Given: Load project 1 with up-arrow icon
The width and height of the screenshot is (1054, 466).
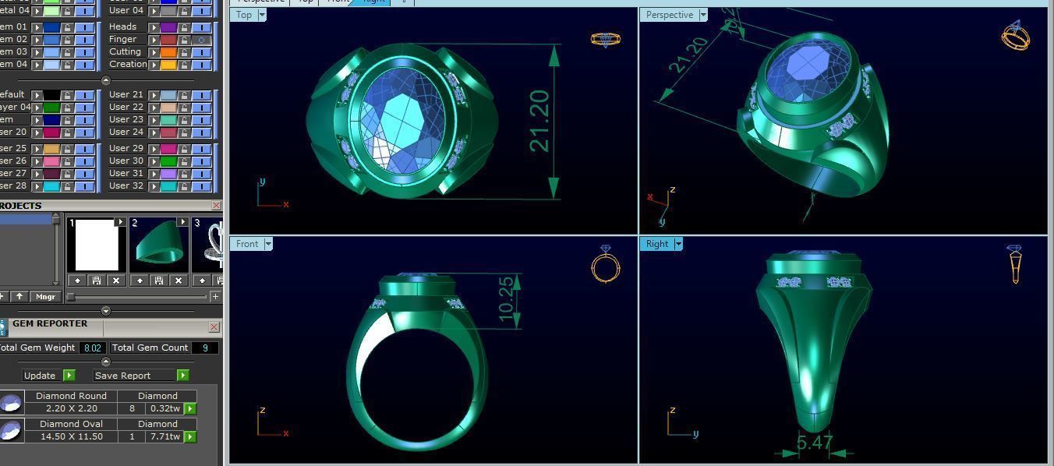Looking at the screenshot, I should click(x=77, y=281).
